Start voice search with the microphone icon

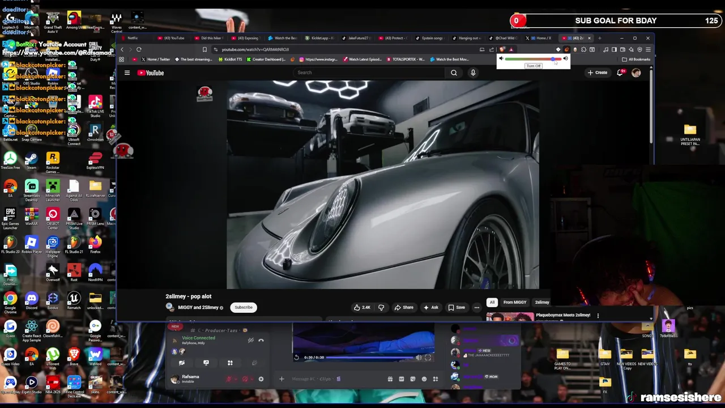473,73
